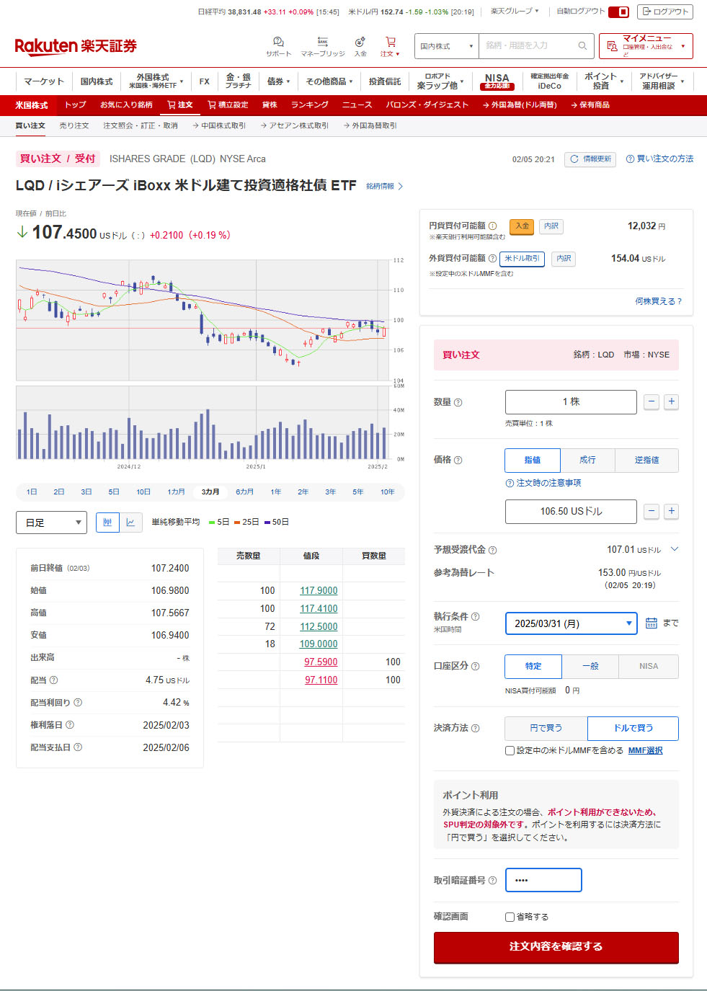Open the calendar icon beside expiry date
Viewport: 707px width, 991px height.
tap(652, 623)
